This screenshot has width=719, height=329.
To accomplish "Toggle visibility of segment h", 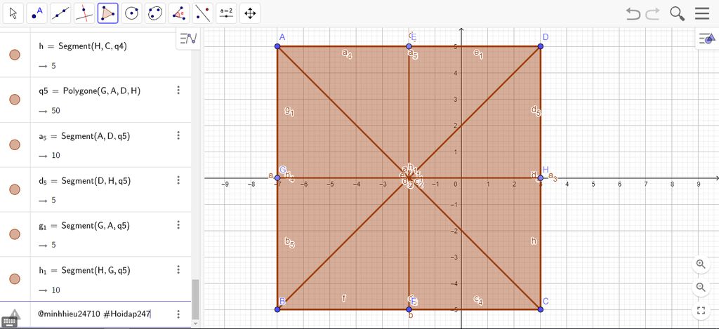I will point(15,55).
